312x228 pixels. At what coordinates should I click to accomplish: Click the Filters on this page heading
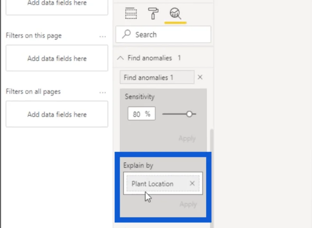[x=34, y=35]
